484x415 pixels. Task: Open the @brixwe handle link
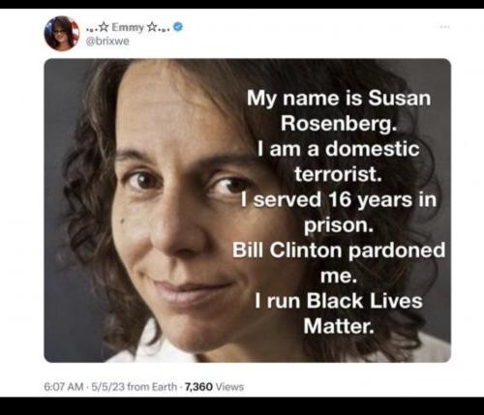[x=107, y=42]
